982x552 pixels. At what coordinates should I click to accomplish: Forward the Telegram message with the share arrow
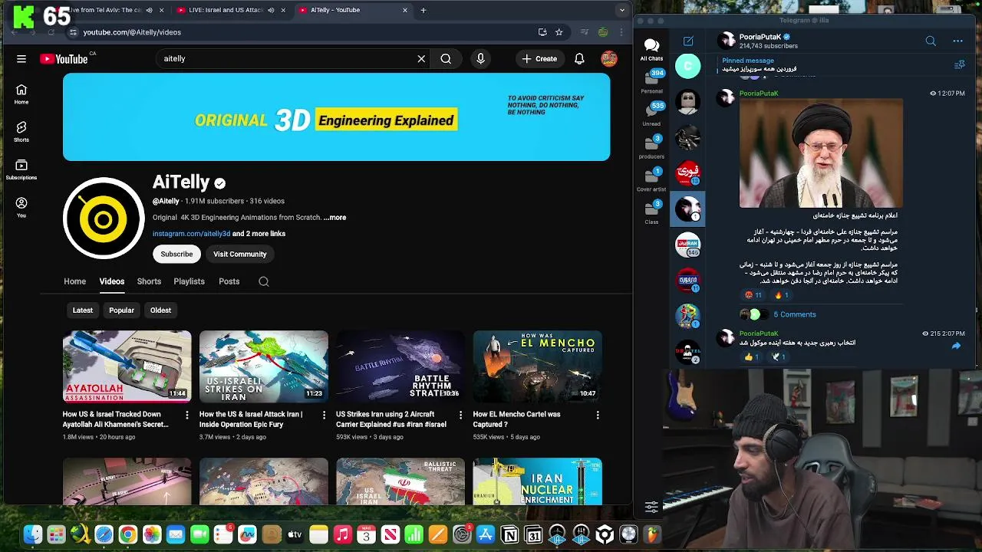pyautogui.click(x=956, y=346)
